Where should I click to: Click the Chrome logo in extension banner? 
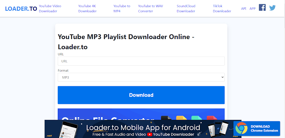click(242, 128)
